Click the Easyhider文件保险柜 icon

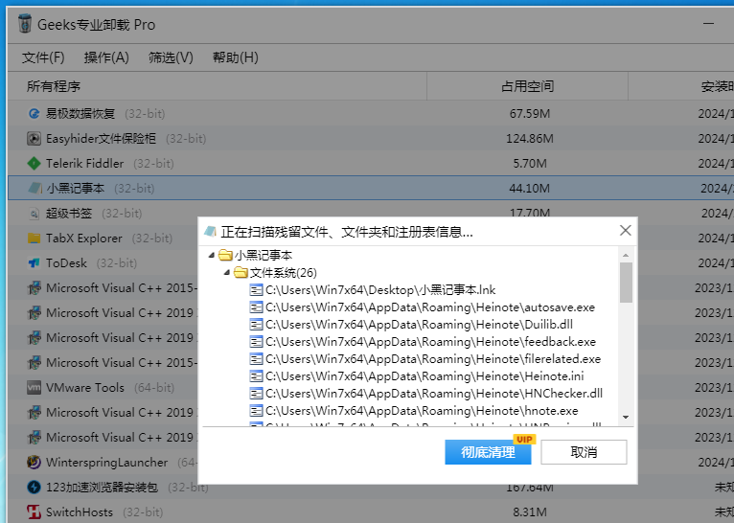[34, 138]
